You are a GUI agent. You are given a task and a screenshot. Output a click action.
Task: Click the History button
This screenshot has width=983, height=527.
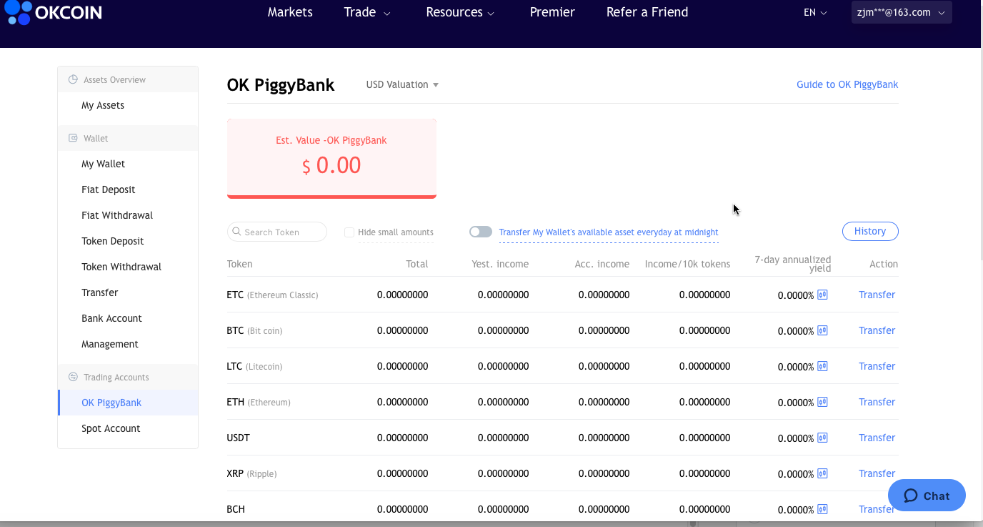[870, 231]
